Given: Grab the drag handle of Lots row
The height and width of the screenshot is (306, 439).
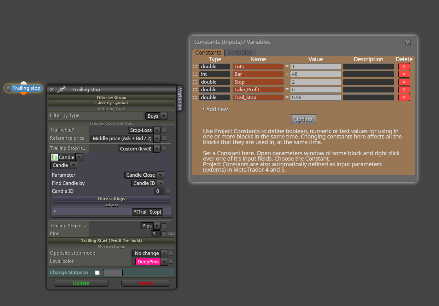Looking at the screenshot, I should [195, 67].
